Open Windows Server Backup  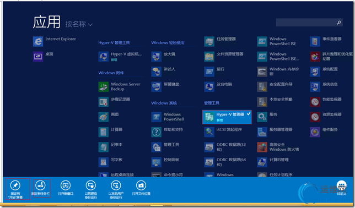[x=120, y=87]
